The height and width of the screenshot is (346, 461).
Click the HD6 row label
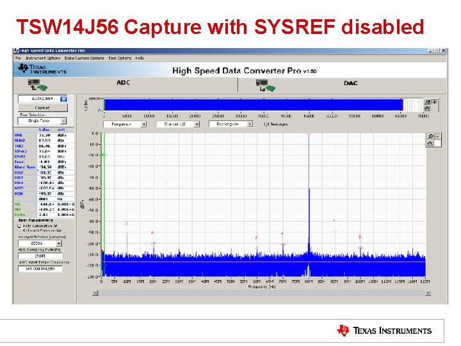click(19, 194)
